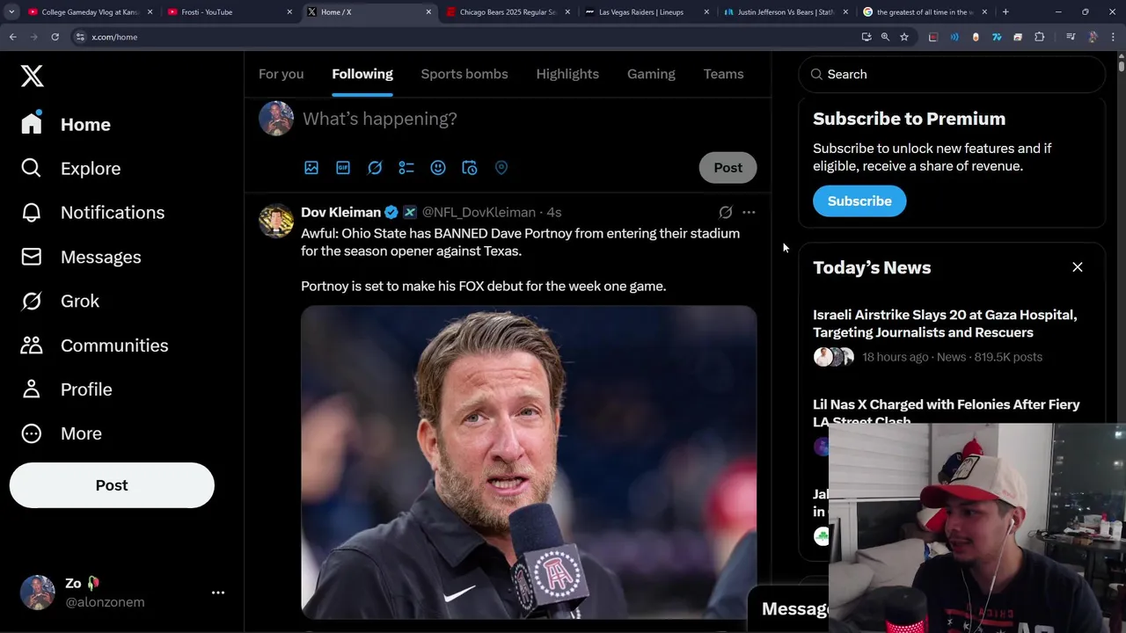Add a GIF to the new post
The image size is (1126, 633).
(343, 168)
